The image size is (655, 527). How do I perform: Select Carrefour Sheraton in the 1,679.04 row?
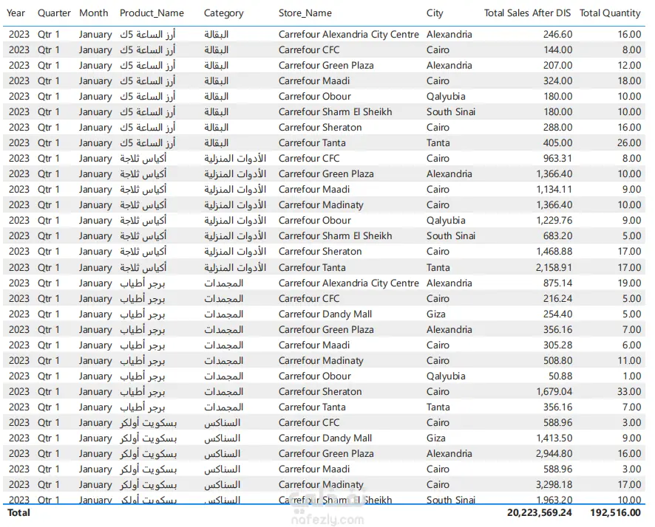(320, 391)
